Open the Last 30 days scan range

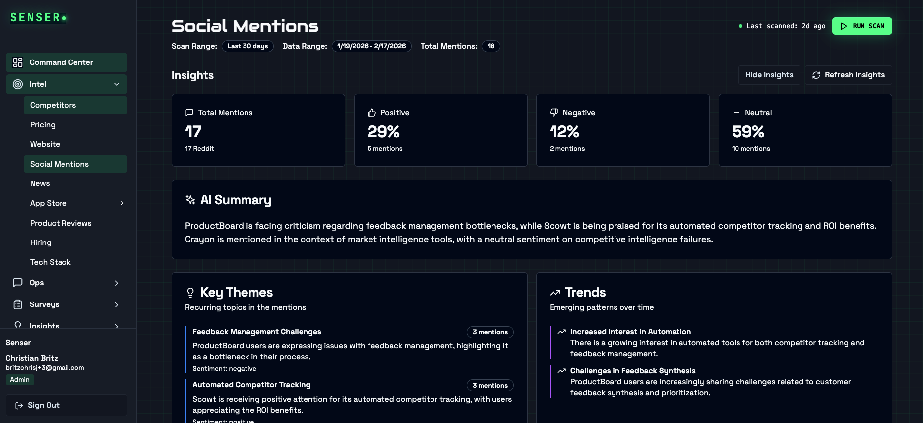[x=247, y=46]
